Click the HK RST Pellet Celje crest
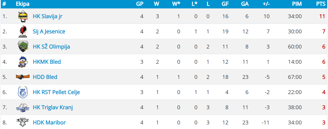 click(23, 92)
